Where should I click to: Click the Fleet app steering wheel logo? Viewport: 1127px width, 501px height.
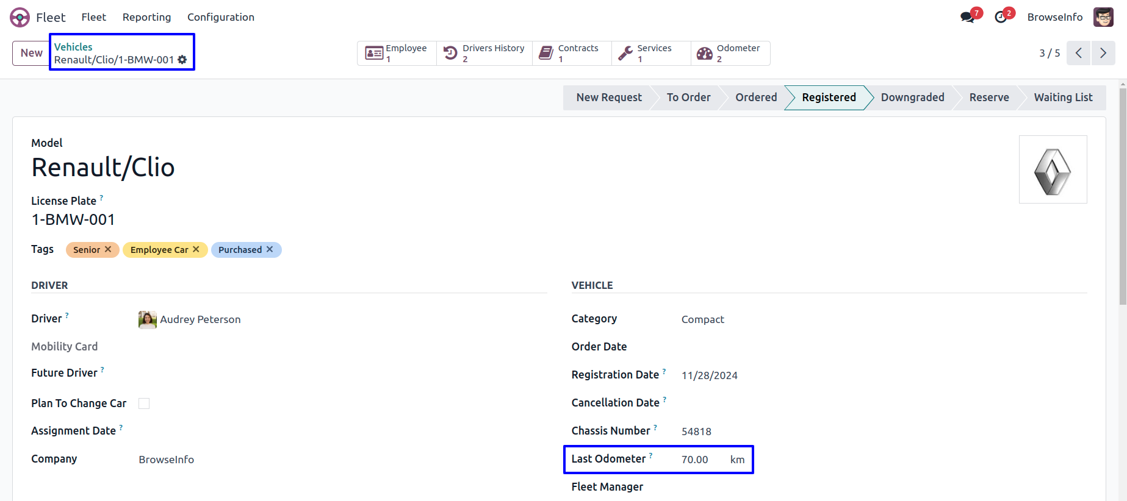20,17
